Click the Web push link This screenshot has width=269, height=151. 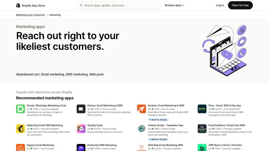click(96, 74)
